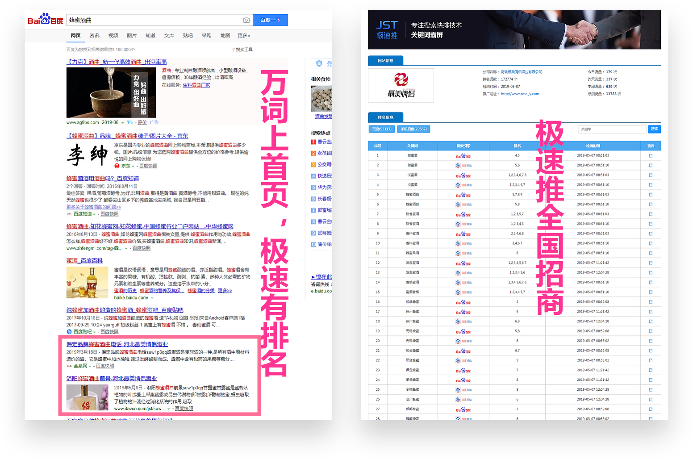Expand the arrow next to www.zg9bs.com 2019-06
Viewport: 693px width, 459px height.
coord(123,123)
